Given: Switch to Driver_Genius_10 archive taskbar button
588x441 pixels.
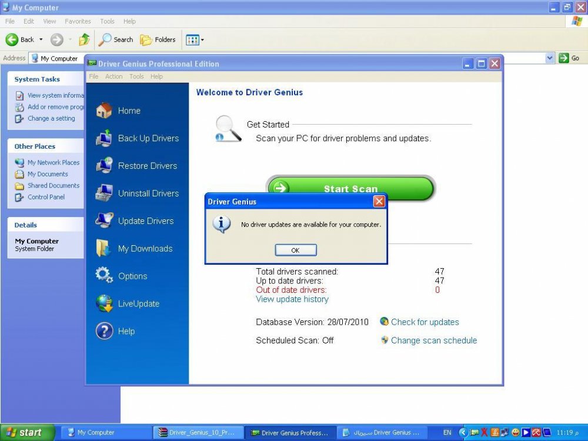Looking at the screenshot, I should (x=199, y=432).
